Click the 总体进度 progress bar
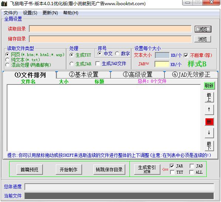221x202 pixels. pos(119,187)
